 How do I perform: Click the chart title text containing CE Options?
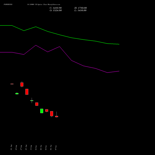point(44,4)
